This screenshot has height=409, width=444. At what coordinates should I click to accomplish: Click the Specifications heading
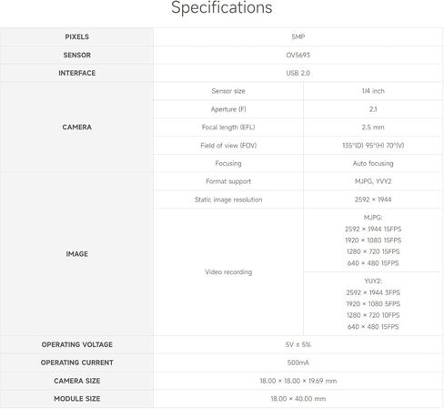pos(222,7)
